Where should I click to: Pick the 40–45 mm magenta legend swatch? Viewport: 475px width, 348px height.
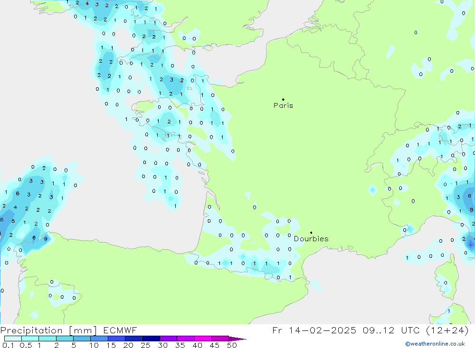coord(203,339)
